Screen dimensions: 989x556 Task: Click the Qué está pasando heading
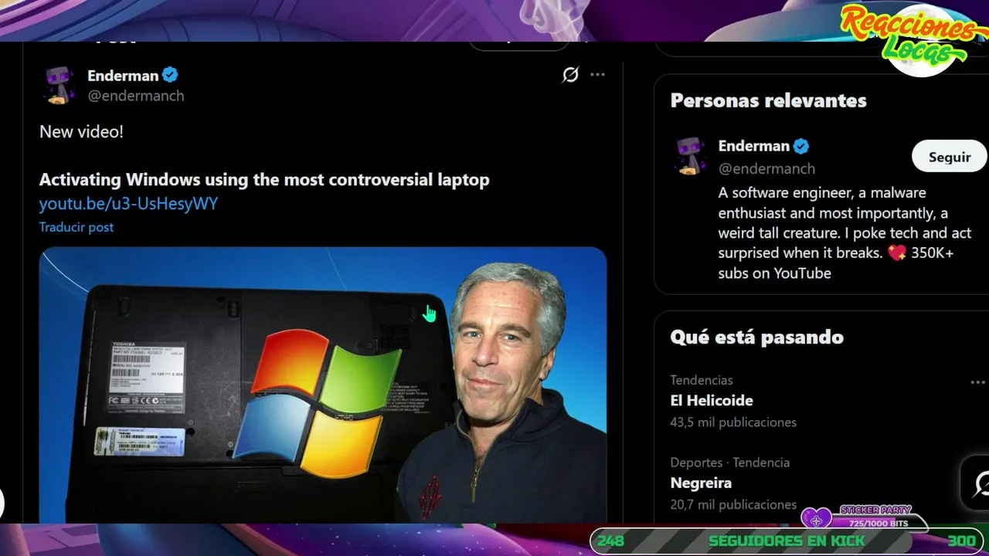click(756, 337)
